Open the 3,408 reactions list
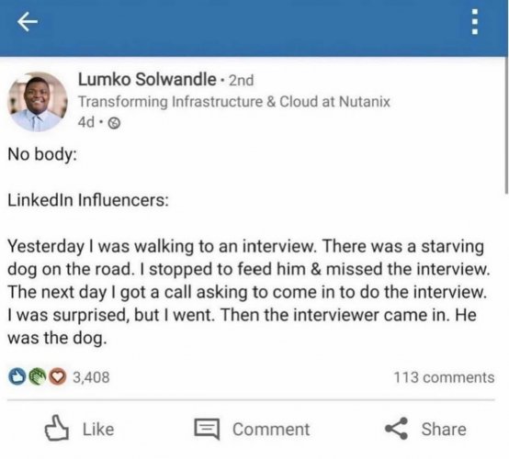Image resolution: width=509 pixels, height=459 pixels. pyautogui.click(x=91, y=377)
